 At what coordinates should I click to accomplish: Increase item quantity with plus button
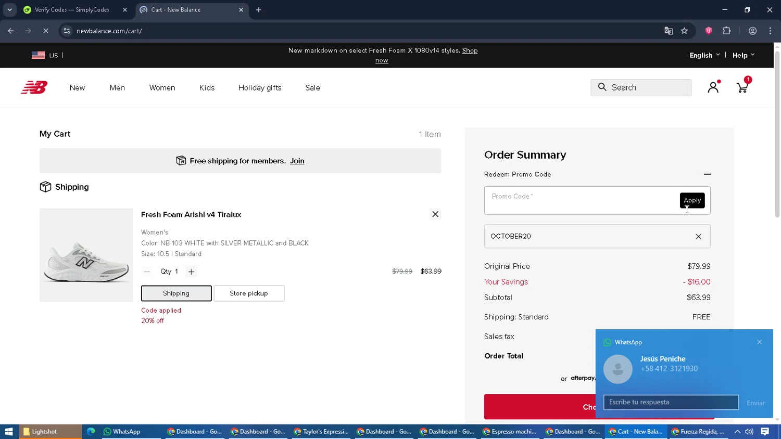click(x=191, y=272)
